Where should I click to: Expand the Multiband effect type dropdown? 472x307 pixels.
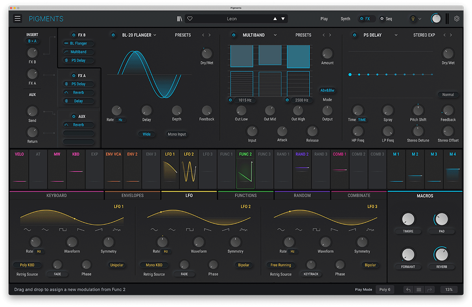(275, 35)
